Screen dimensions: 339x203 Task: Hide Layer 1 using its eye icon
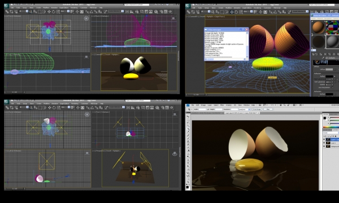324,143
